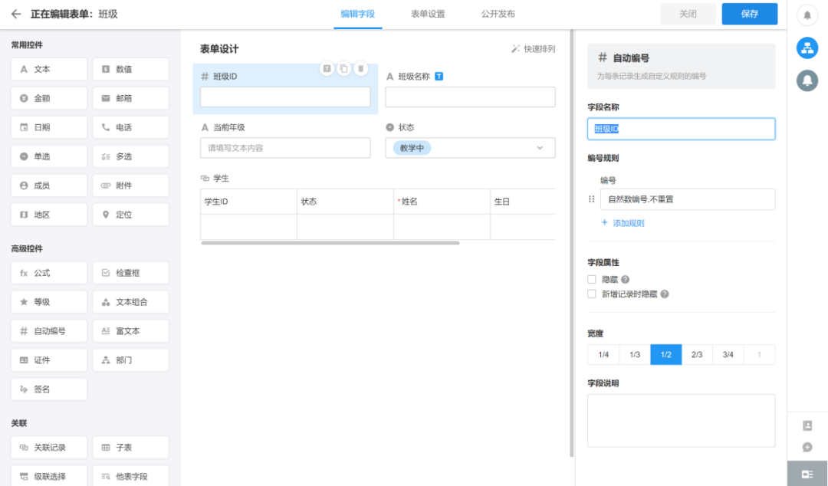The image size is (828, 486).
Task: Select the 自动编号 auto-number control
Action: pos(48,330)
